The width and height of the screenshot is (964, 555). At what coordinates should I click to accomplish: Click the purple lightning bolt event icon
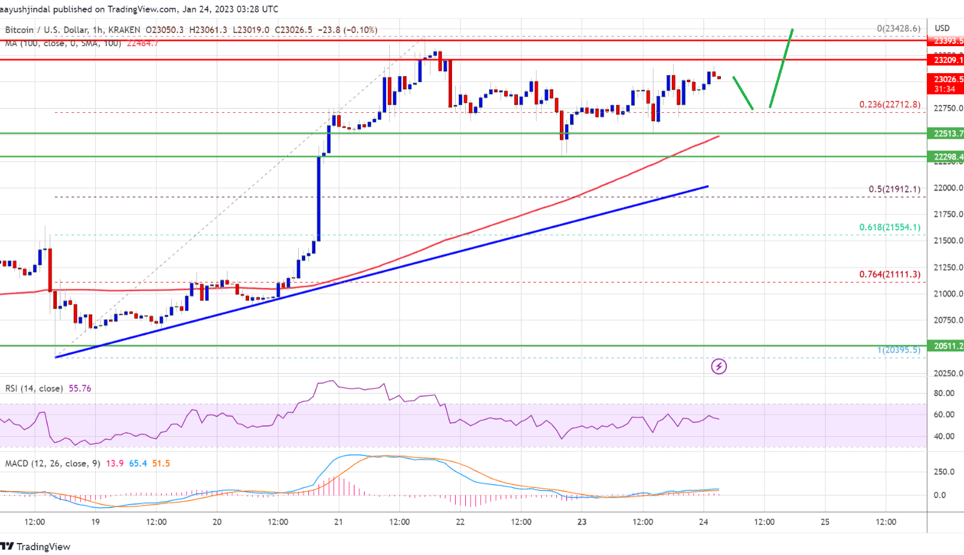pos(719,366)
